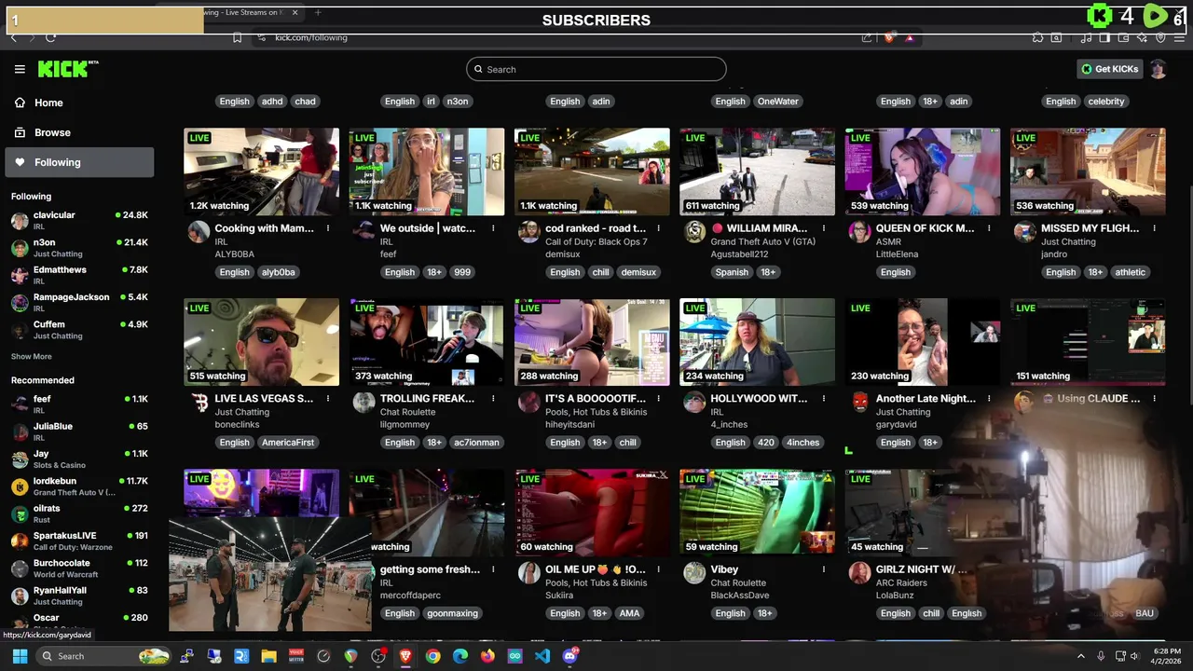The height and width of the screenshot is (671, 1193).
Task: Reload the page in the browser
Action: tap(50, 37)
